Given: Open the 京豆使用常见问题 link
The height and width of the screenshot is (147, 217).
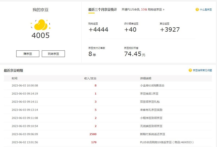Looking at the screenshot, I should coord(202,70).
